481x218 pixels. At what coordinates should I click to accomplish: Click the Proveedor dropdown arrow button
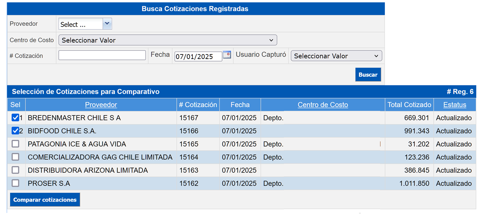[107, 24]
